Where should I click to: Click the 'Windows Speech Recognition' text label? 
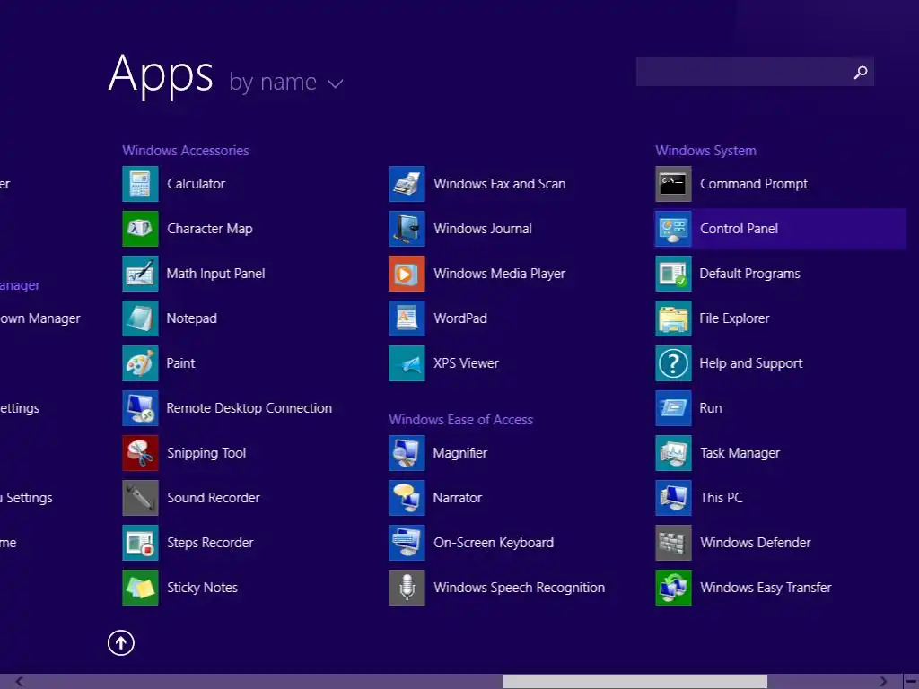[x=519, y=588]
